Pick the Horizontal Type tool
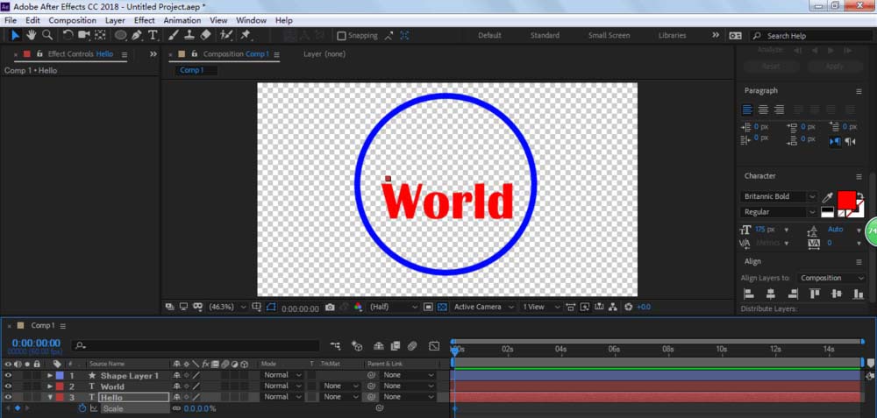Image resolution: width=877 pixels, height=418 pixels. pos(153,35)
